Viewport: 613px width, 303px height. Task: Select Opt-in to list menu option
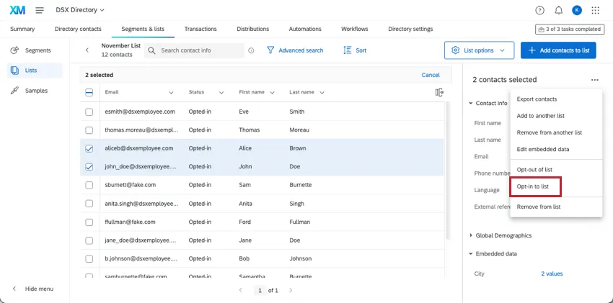(533, 186)
